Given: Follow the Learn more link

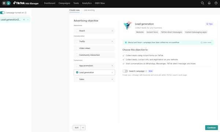Looking at the screenshot, I should [x=206, y=43].
